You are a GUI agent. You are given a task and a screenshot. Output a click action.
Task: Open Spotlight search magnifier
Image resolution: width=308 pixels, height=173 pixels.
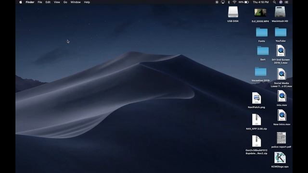click(274, 2)
